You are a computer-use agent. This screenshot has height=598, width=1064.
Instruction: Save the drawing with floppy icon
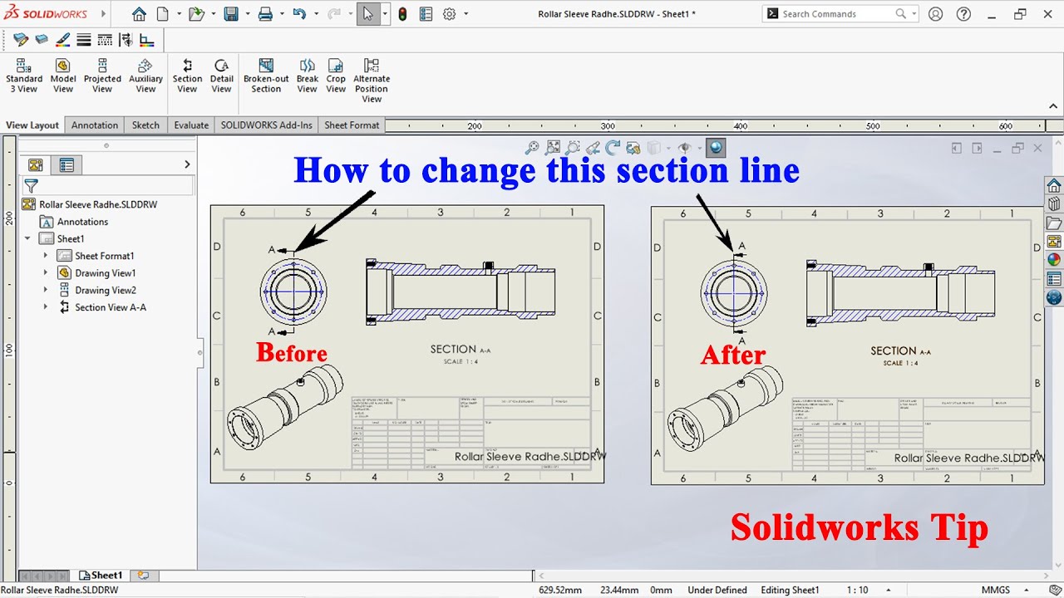pyautogui.click(x=231, y=14)
